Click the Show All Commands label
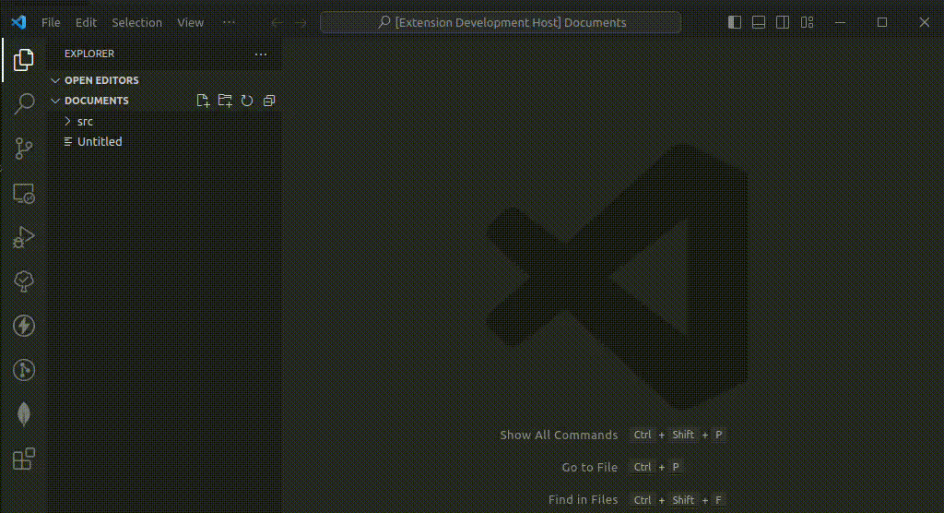This screenshot has width=944, height=513. pyautogui.click(x=559, y=435)
